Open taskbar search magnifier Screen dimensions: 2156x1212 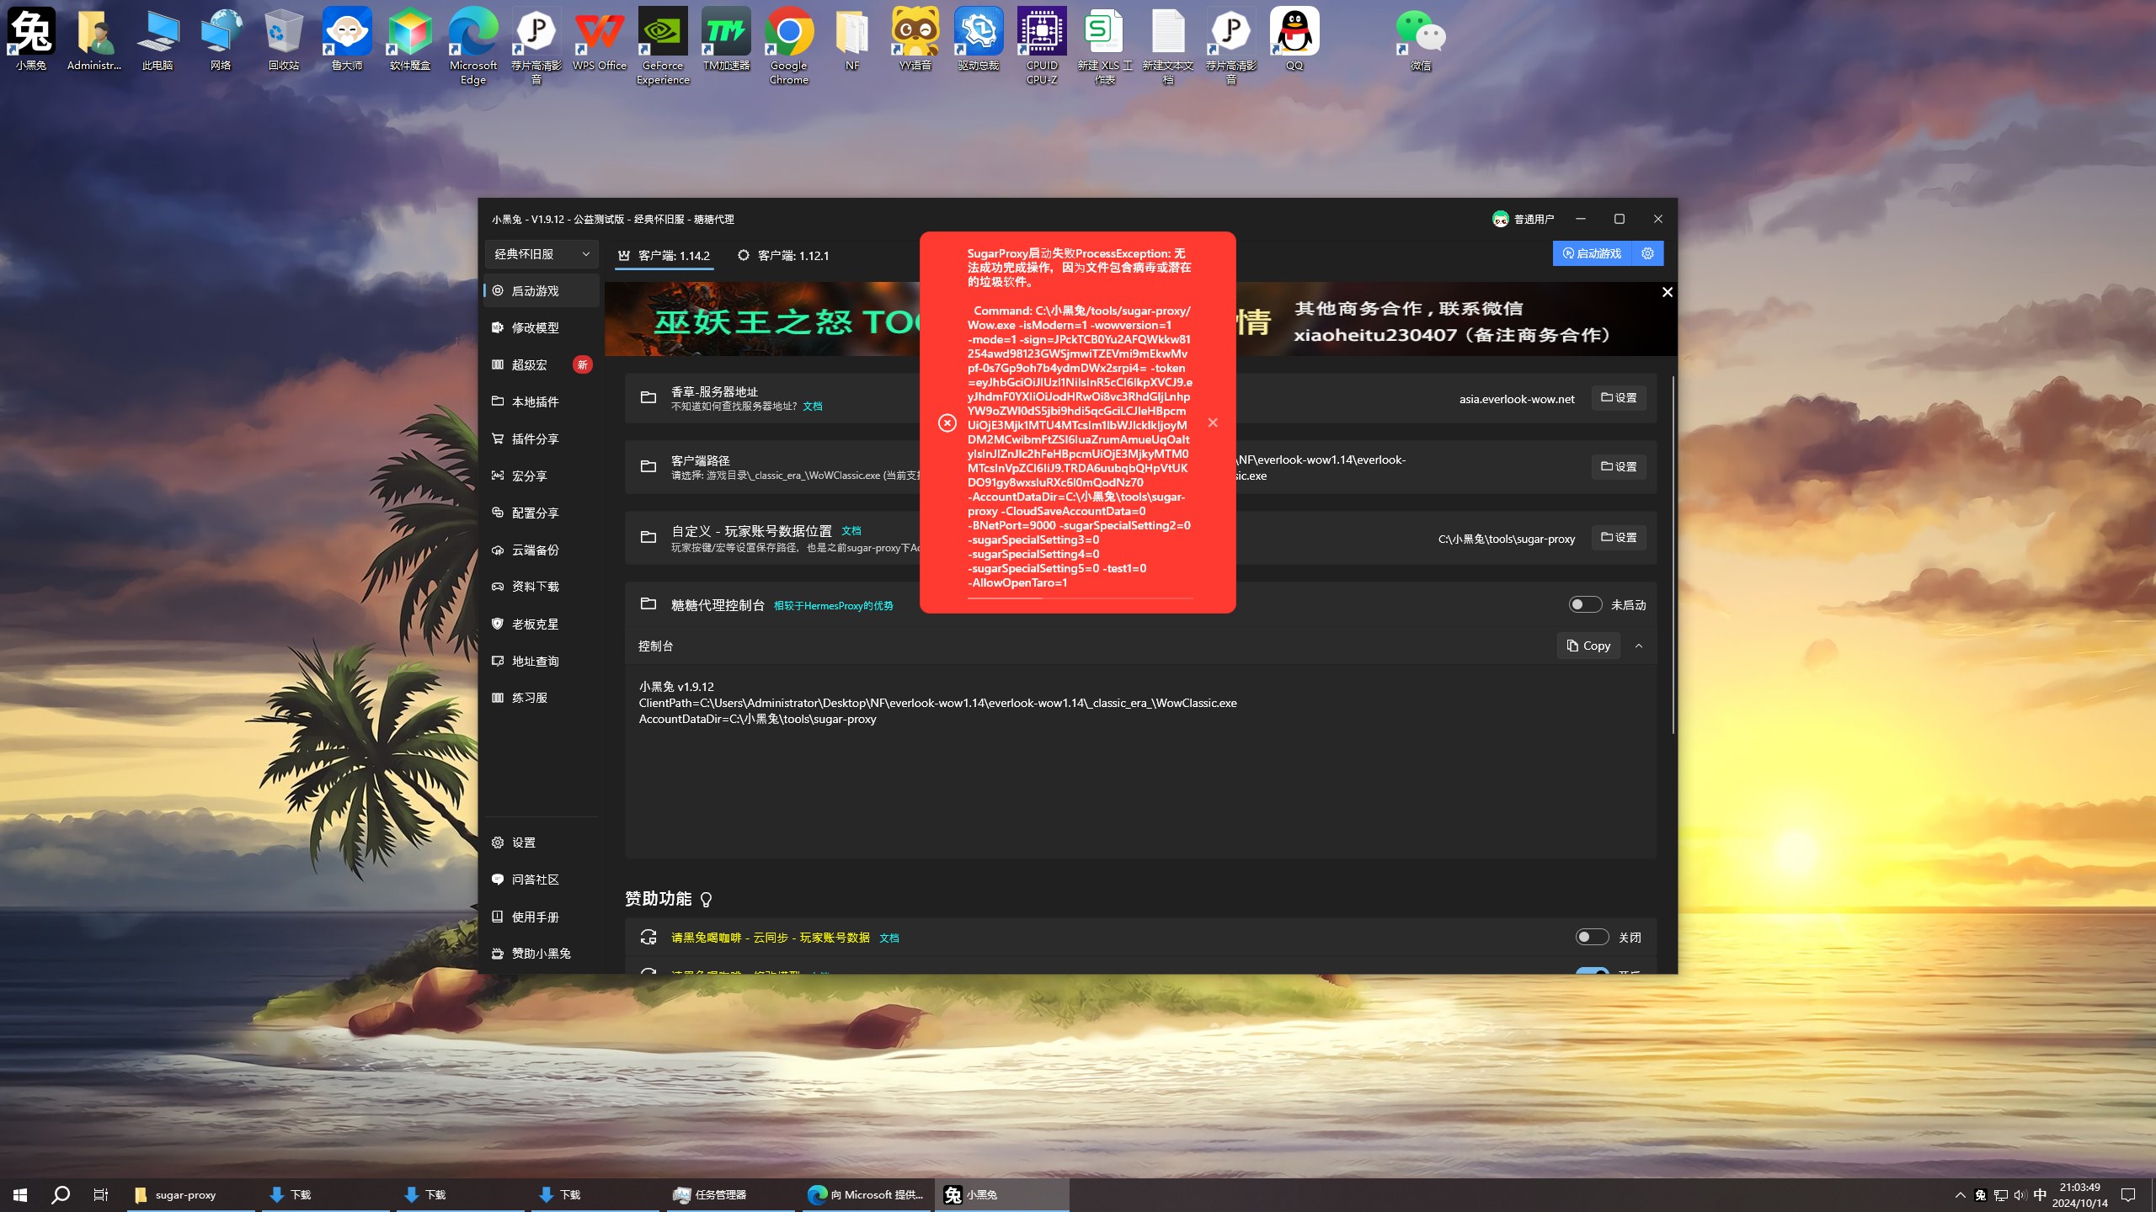click(61, 1195)
